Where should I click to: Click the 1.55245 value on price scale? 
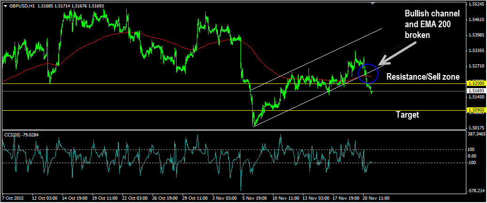[476, 4]
